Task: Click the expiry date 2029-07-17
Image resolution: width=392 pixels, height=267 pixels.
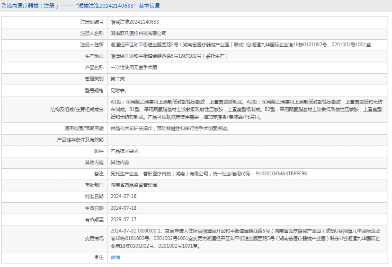Action: [123, 219]
